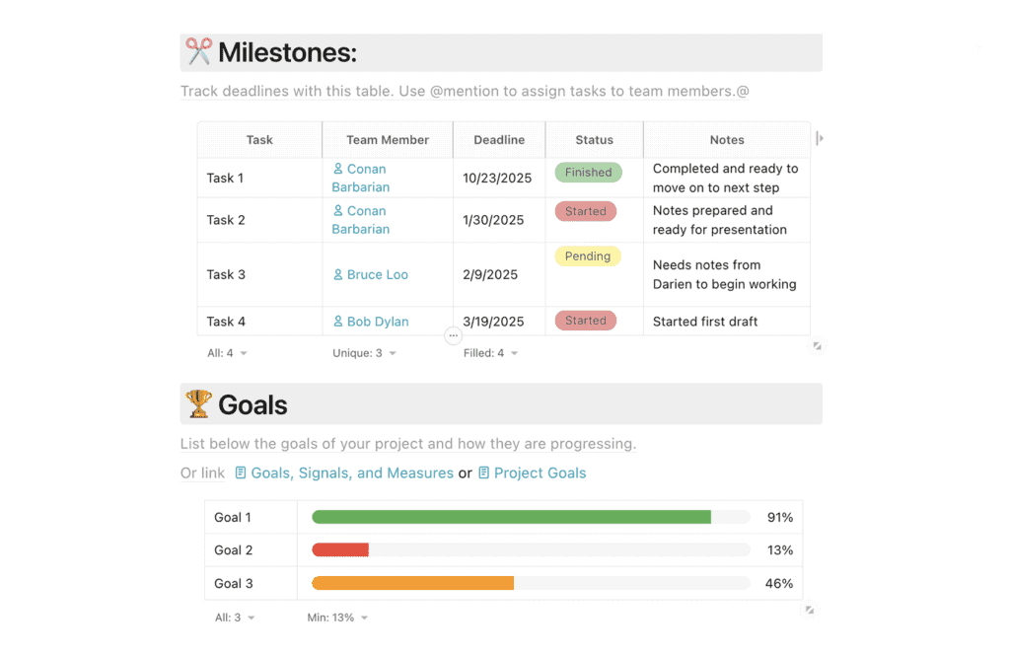This screenshot has width=1010, height=654.
Task: Open the "All: 4" calculation dropdown
Action: click(x=227, y=352)
